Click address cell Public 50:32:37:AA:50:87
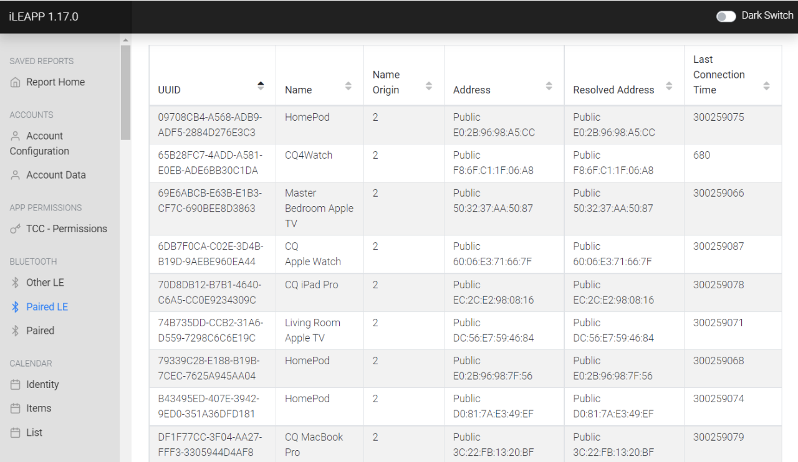The height and width of the screenshot is (462, 798). click(x=504, y=209)
